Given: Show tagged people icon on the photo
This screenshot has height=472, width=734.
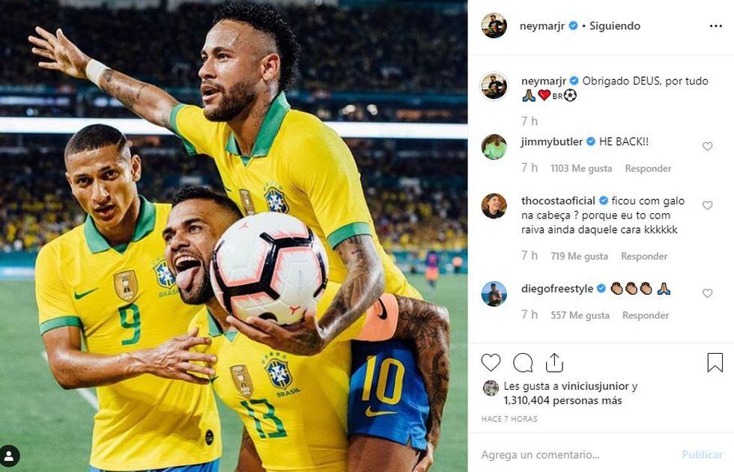Looking at the screenshot, I should pyautogui.click(x=9, y=456).
